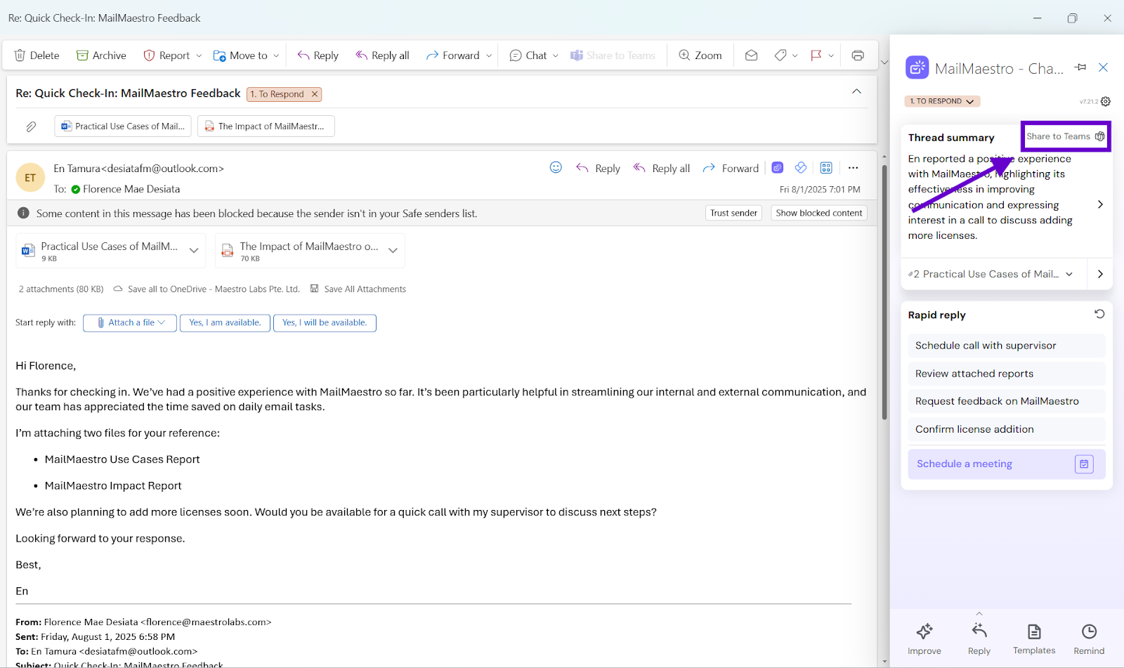The height and width of the screenshot is (668, 1124).
Task: Click Forward in the message header
Action: point(731,168)
